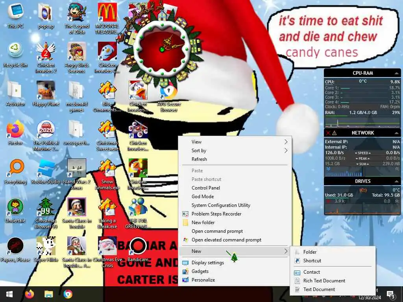The image size is (403, 302).
Task: Select the Activator folder icon
Action: coord(15,94)
